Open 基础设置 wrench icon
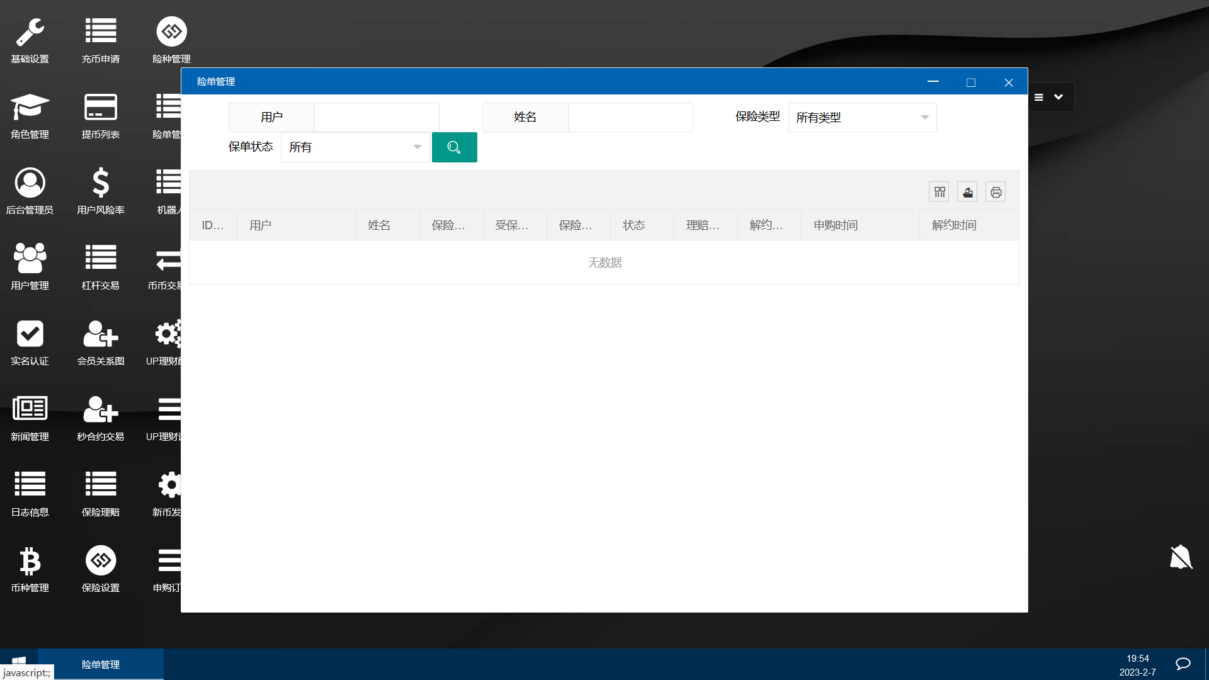Image resolution: width=1209 pixels, height=680 pixels. coord(30,32)
